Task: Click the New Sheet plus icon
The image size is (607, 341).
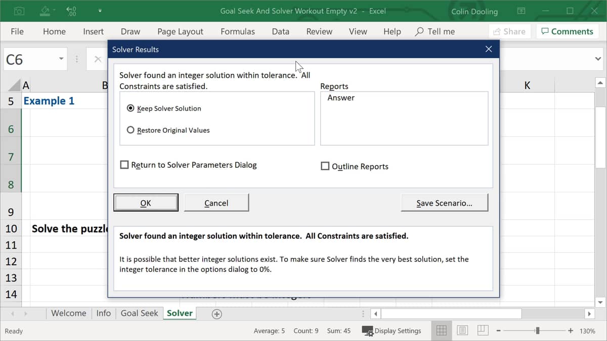Action: coord(216,314)
